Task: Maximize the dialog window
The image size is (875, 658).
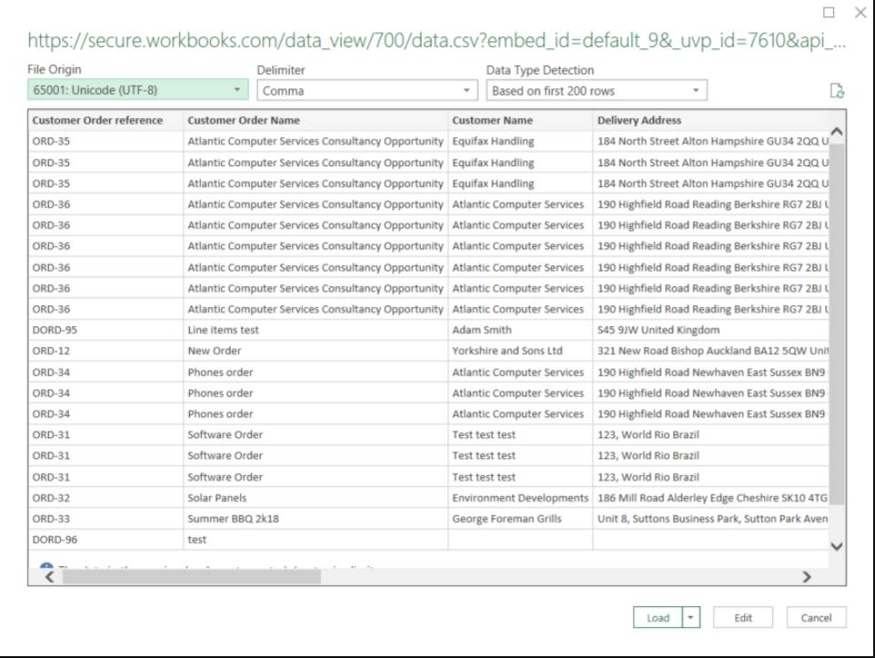Action: tap(829, 14)
